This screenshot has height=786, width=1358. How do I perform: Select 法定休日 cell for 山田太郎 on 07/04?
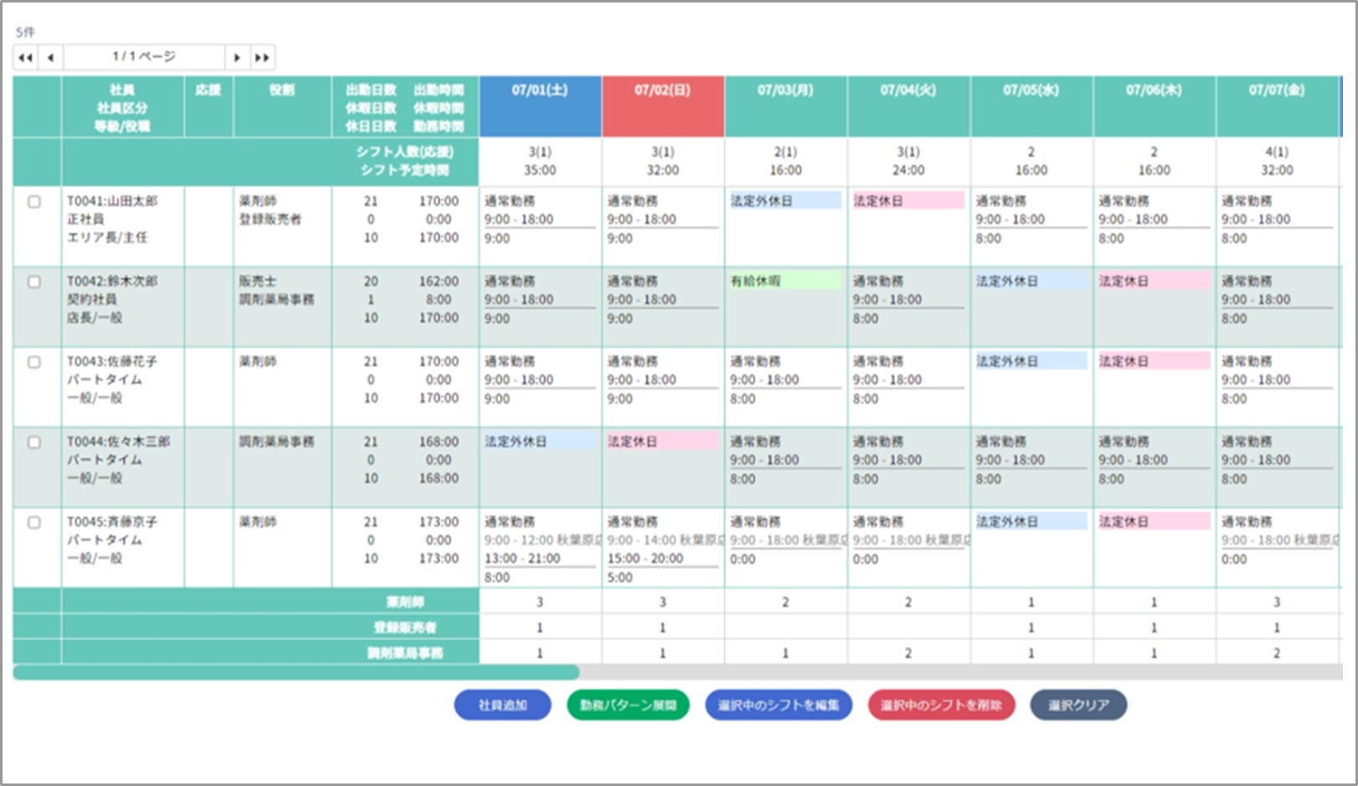pos(909,201)
